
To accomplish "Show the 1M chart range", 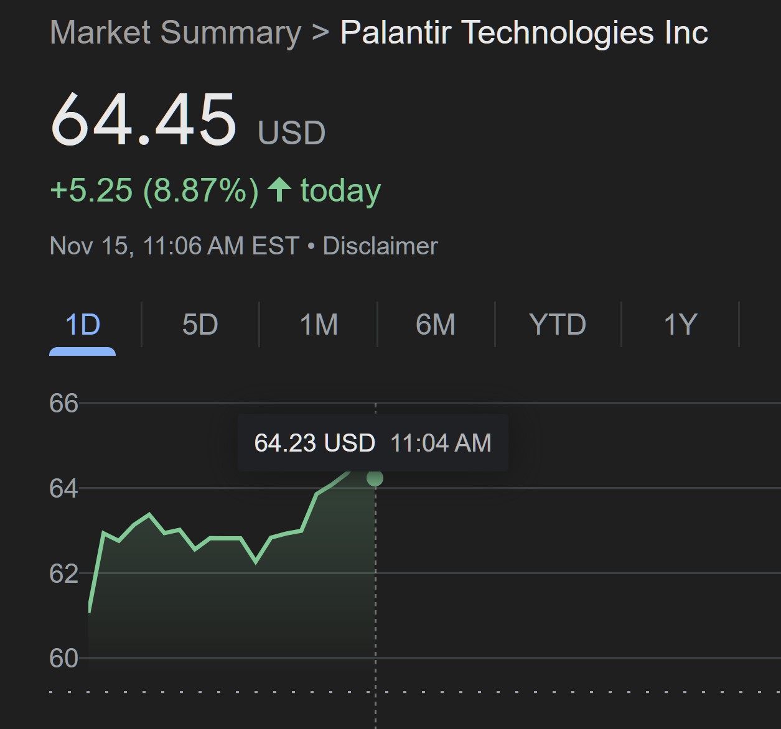I will tap(319, 325).
